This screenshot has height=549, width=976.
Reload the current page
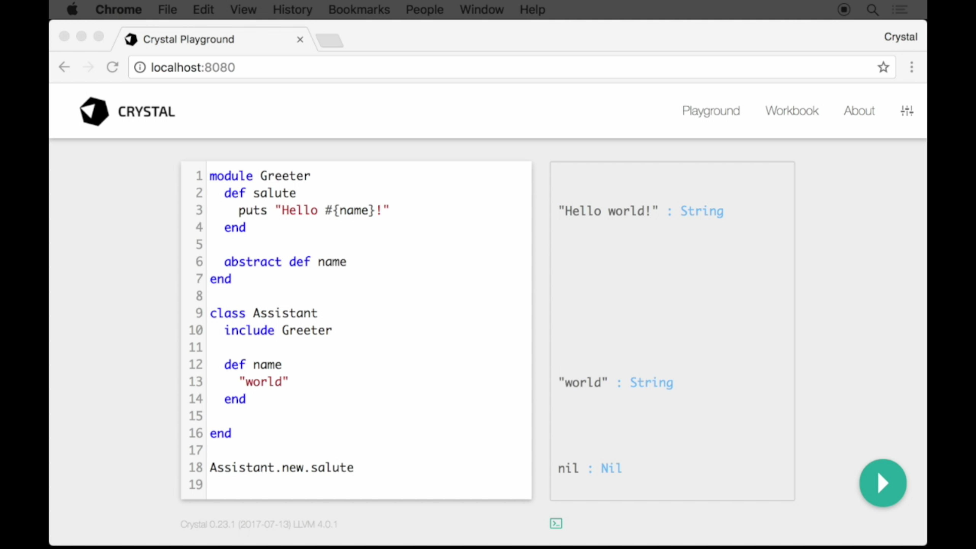coord(112,67)
